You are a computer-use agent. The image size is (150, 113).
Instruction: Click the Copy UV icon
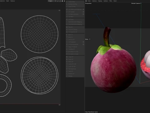(67, 57)
